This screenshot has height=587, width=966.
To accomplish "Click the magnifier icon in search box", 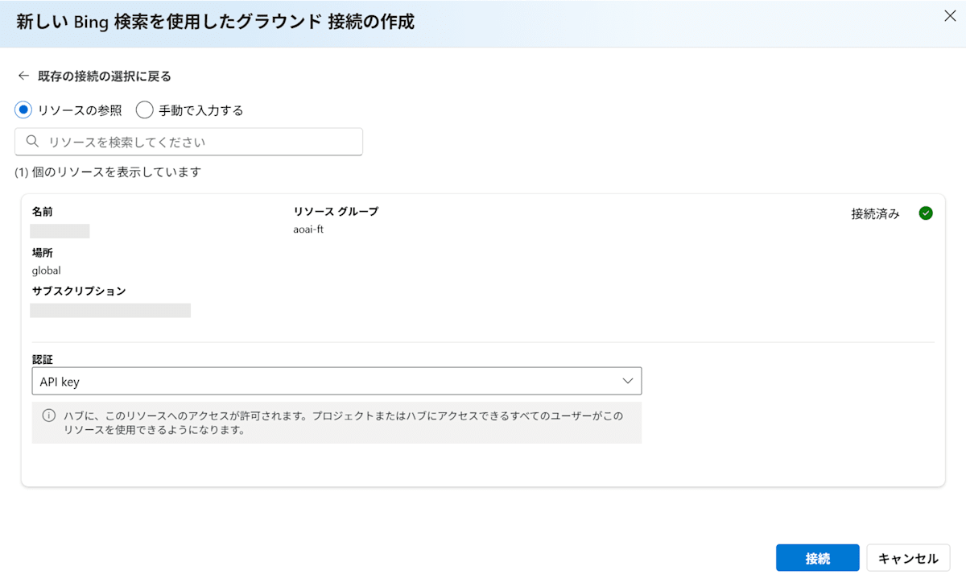I will (33, 142).
